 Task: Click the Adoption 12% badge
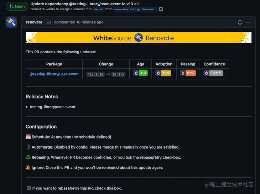point(163,73)
